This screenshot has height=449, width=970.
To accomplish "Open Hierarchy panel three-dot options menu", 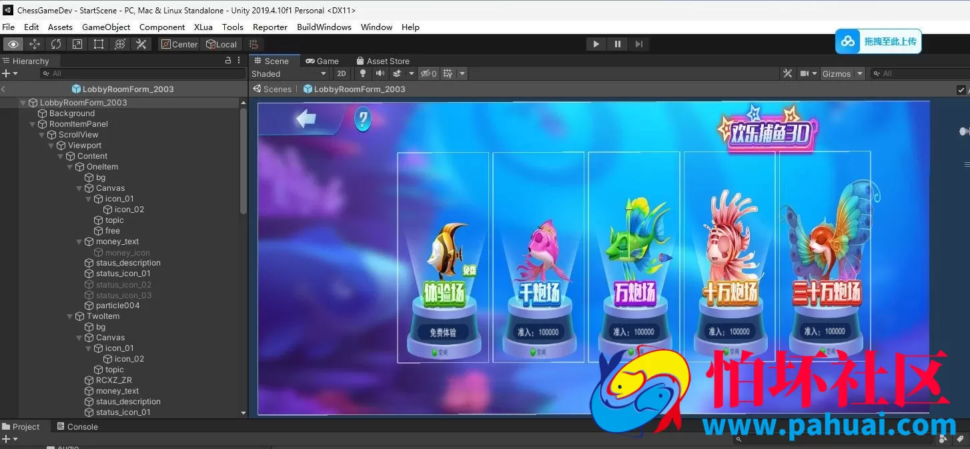I will click(239, 60).
